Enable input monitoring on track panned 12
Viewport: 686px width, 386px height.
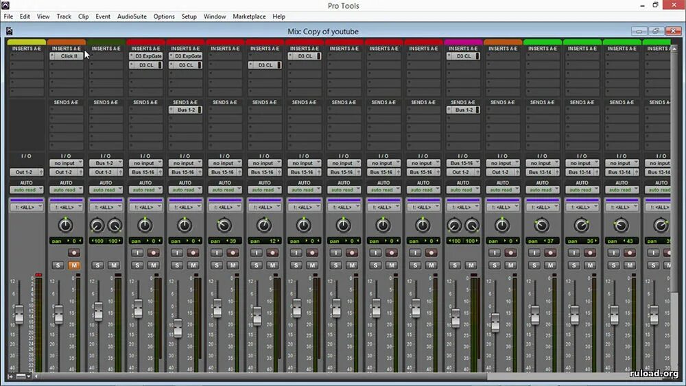(x=257, y=253)
